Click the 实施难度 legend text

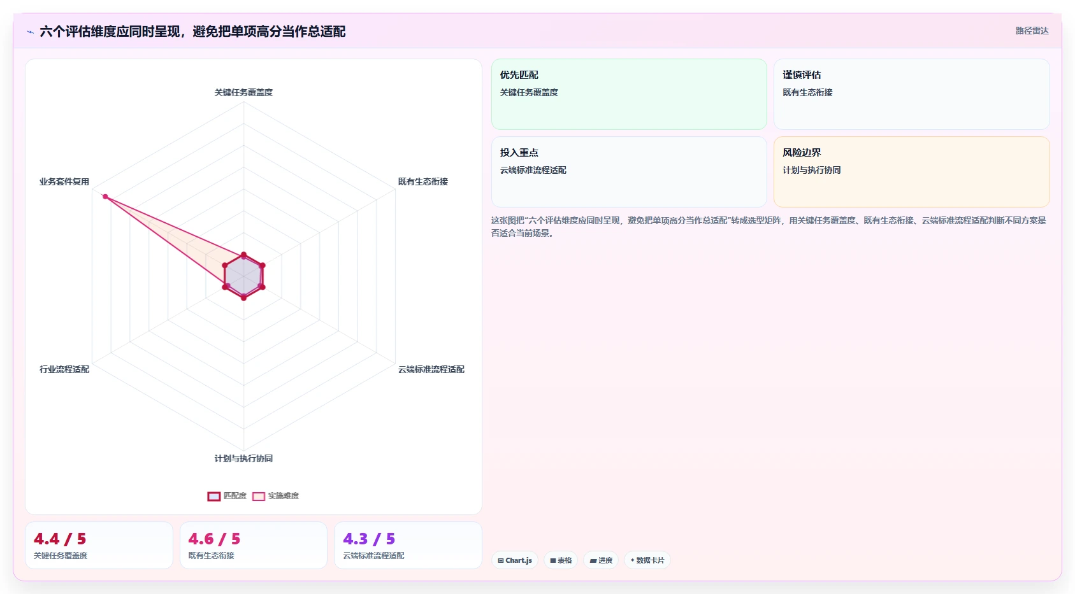[x=284, y=496]
